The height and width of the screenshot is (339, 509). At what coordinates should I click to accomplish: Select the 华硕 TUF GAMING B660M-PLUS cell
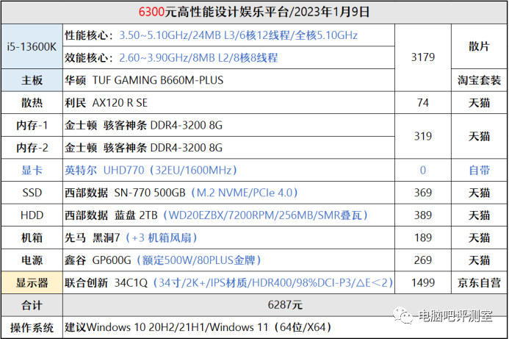228,80
